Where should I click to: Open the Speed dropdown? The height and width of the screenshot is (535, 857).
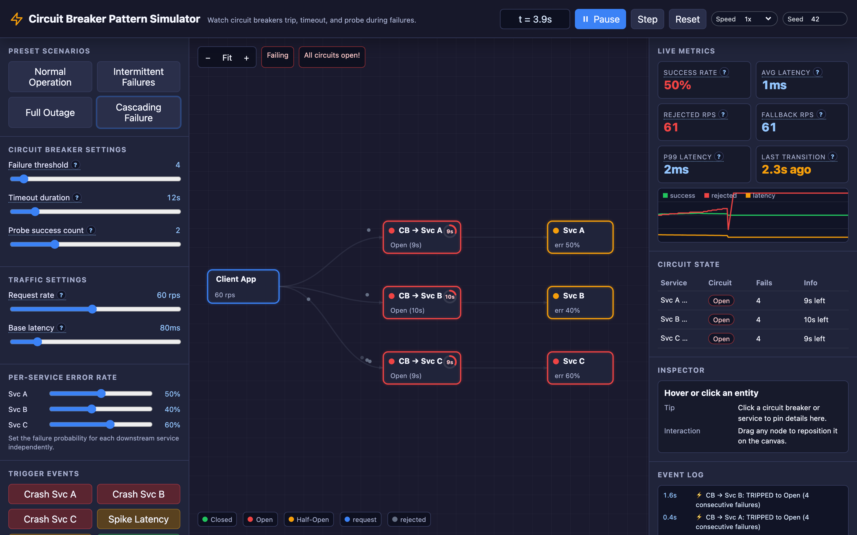[x=744, y=19]
